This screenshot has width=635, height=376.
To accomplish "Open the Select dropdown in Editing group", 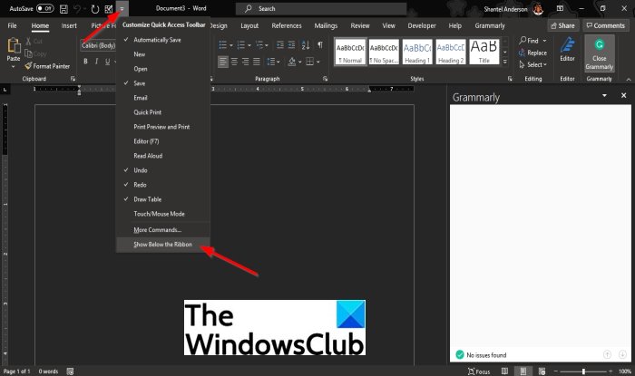I will point(533,64).
